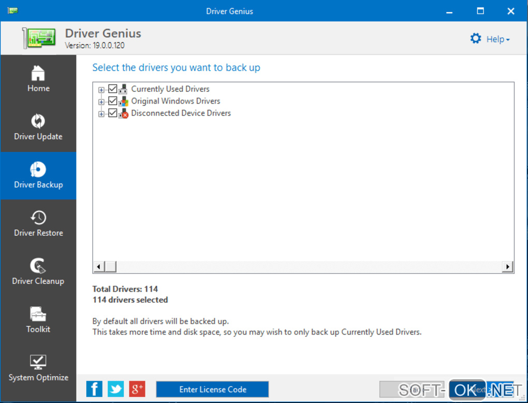Click 'Select the drivers you want to back up' heading
528x403 pixels.
pos(176,68)
